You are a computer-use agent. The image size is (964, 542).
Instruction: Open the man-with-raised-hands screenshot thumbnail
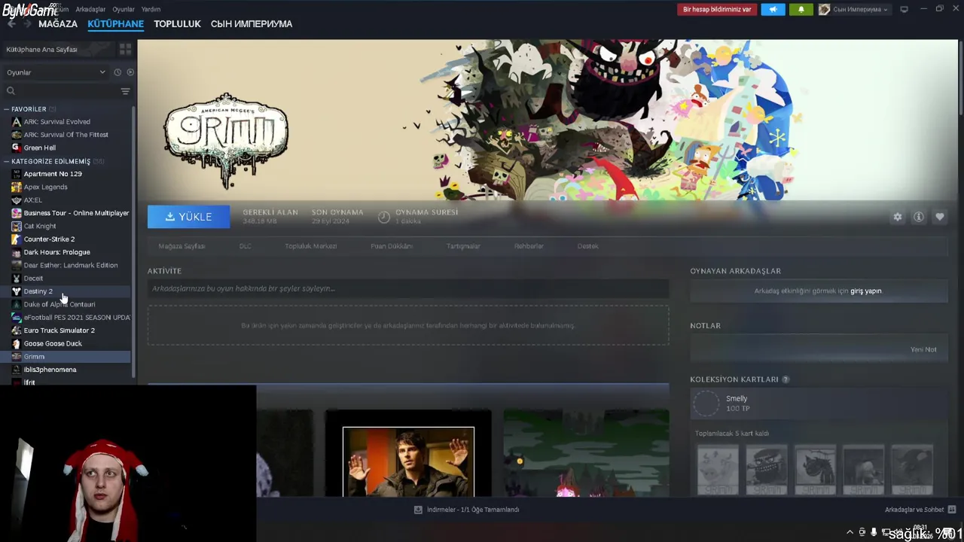pyautogui.click(x=408, y=461)
